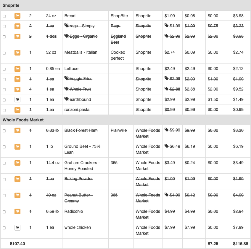Collapse the Whole Foods Market group header
Screen dimensions: 251x249
point(125,120)
